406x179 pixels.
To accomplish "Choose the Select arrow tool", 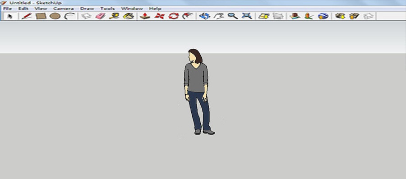I will tap(10, 16).
